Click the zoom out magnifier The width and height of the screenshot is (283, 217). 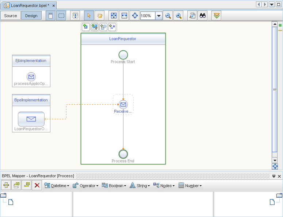point(168,16)
